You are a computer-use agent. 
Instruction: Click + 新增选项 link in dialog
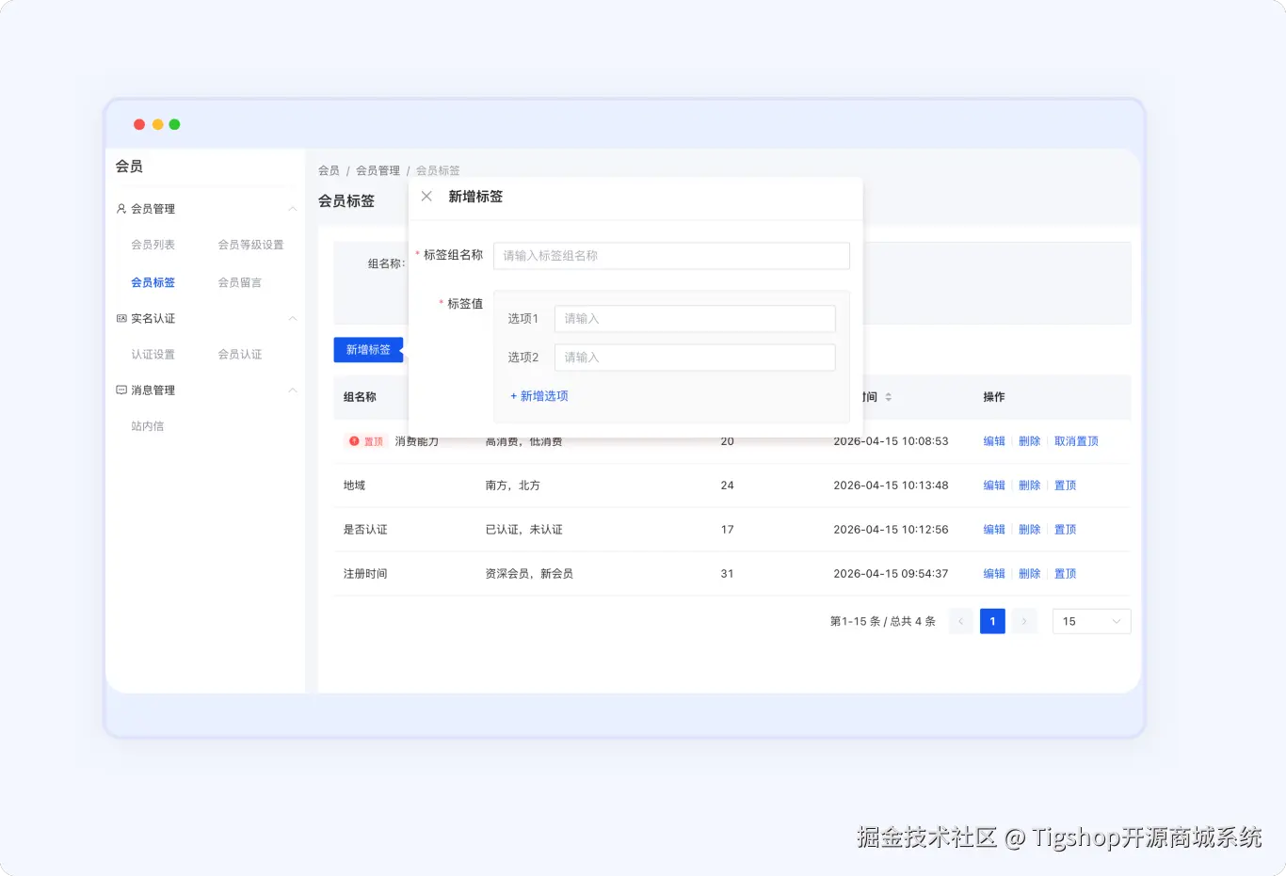(539, 396)
